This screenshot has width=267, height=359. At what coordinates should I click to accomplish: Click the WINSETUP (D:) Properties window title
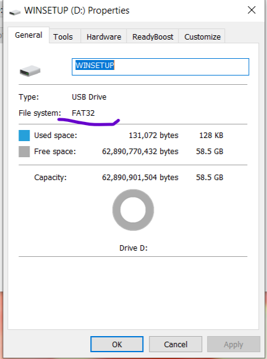click(x=77, y=11)
